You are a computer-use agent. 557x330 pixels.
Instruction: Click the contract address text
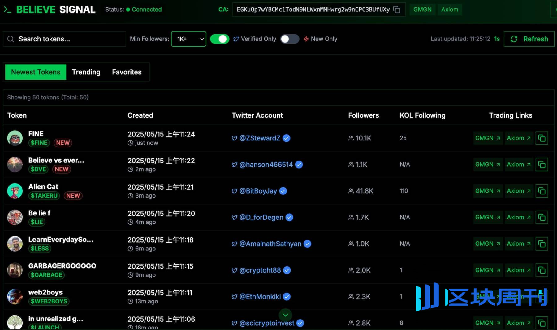point(313,10)
